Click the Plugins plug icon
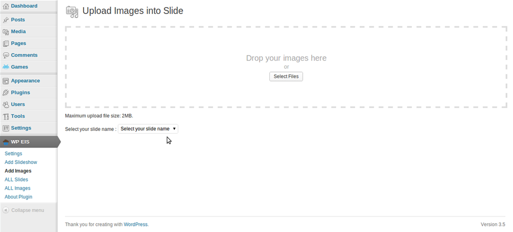Image resolution: width=513 pixels, height=232 pixels. 6,92
